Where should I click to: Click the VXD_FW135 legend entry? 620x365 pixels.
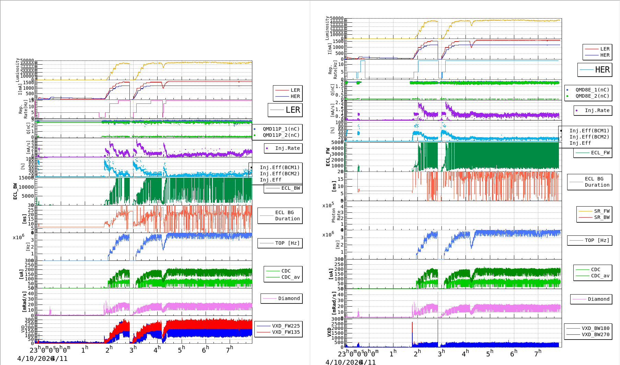pos(285,332)
